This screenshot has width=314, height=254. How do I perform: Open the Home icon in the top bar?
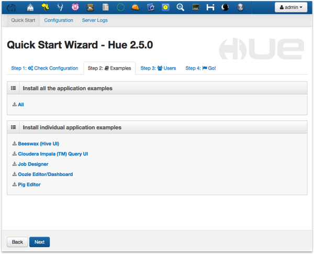[30, 7]
